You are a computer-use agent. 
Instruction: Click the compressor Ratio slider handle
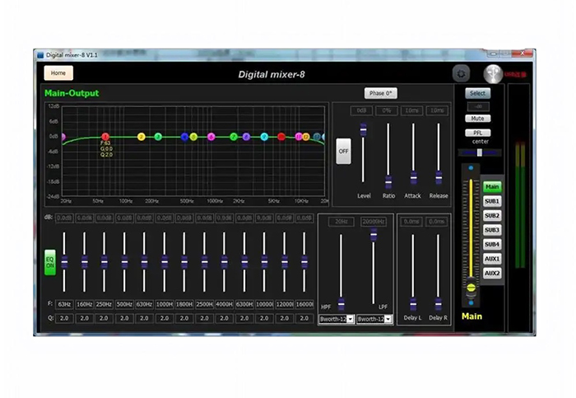tap(388, 182)
